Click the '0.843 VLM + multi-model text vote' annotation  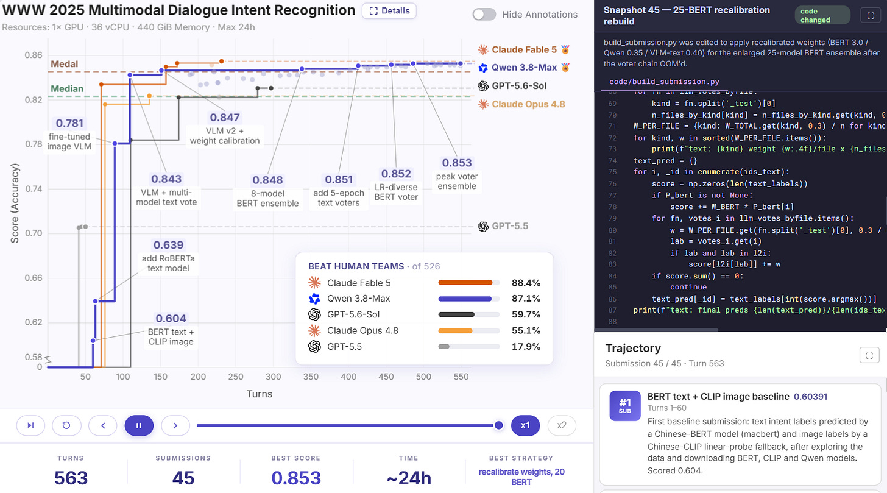coord(167,190)
